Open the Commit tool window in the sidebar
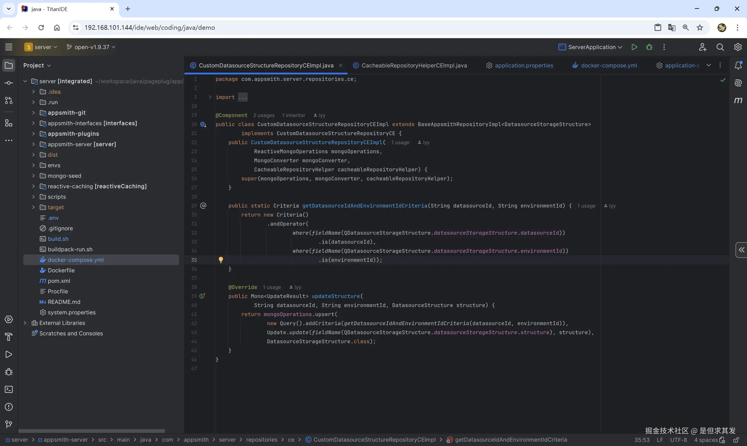Image resolution: width=747 pixels, height=446 pixels. coord(9,83)
